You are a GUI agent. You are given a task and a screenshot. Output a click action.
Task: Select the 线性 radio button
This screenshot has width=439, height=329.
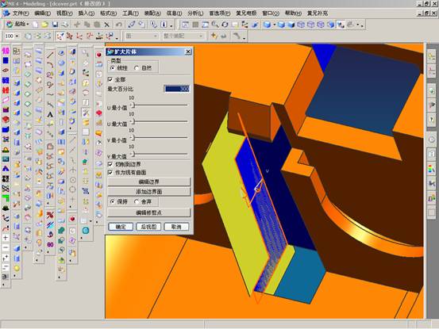[x=113, y=68]
